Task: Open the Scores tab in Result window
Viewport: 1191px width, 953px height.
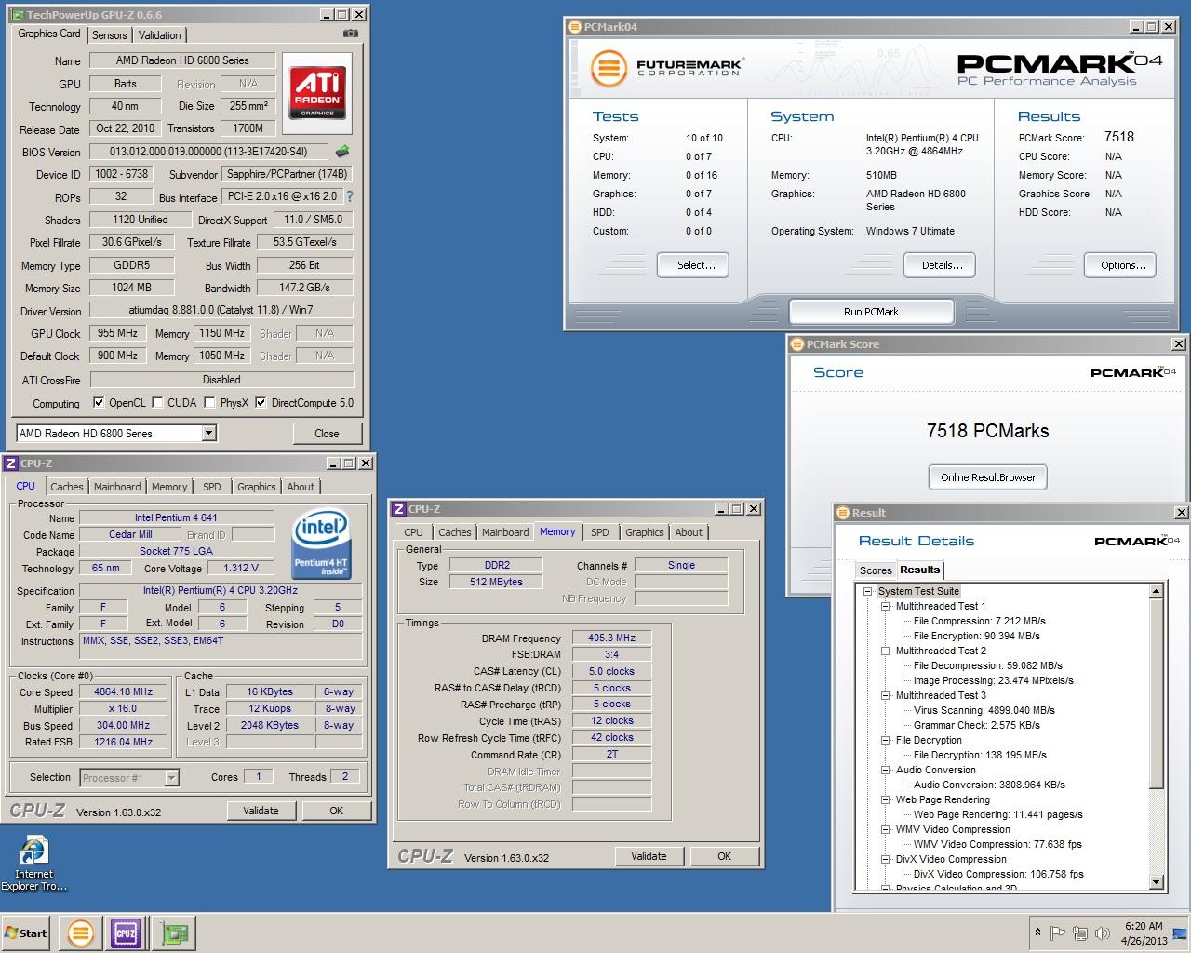Action: tap(875, 570)
